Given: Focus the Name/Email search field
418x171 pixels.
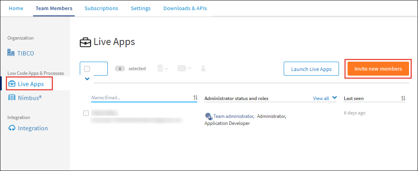Looking at the screenshot, I should pos(141,98).
